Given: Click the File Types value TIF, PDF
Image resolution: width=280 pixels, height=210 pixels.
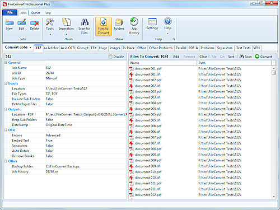Looking at the screenshot, I should [x=52, y=94].
